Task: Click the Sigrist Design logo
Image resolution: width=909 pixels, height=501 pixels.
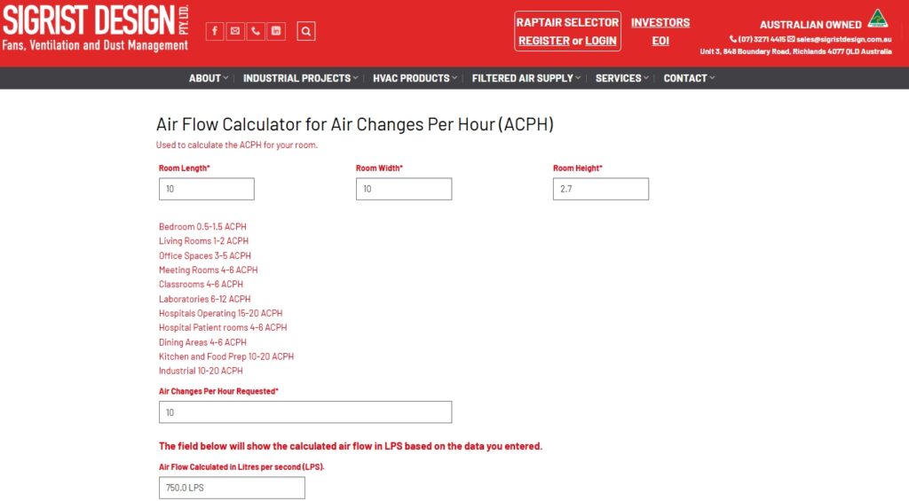Action: click(x=95, y=27)
